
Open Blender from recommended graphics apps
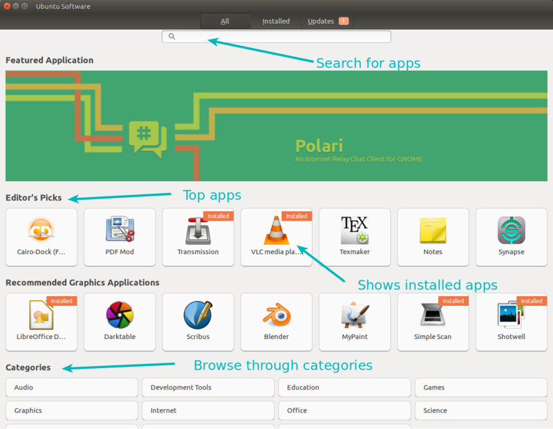point(276,322)
